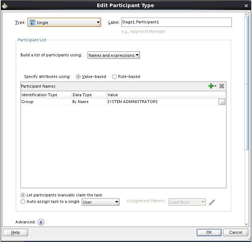Click the Value column header
The height and width of the screenshot is (242, 252).
[x=166, y=95]
